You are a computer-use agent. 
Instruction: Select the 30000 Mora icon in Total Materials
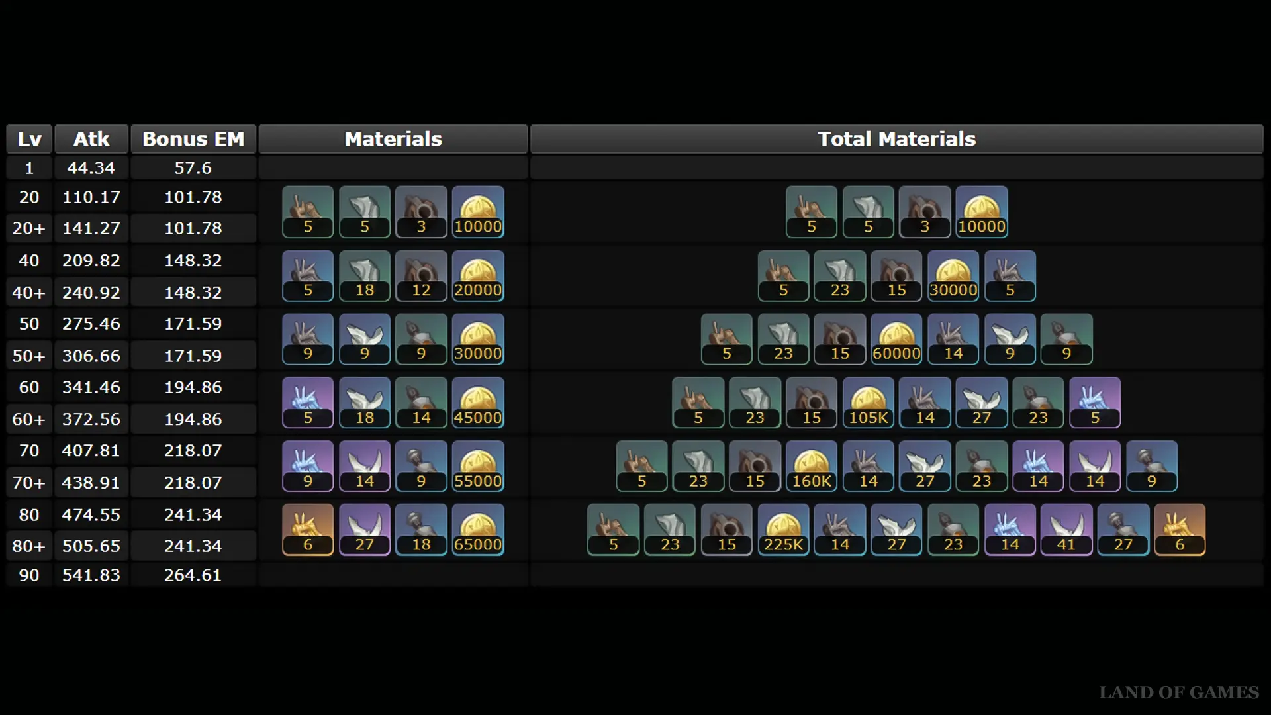(x=953, y=275)
